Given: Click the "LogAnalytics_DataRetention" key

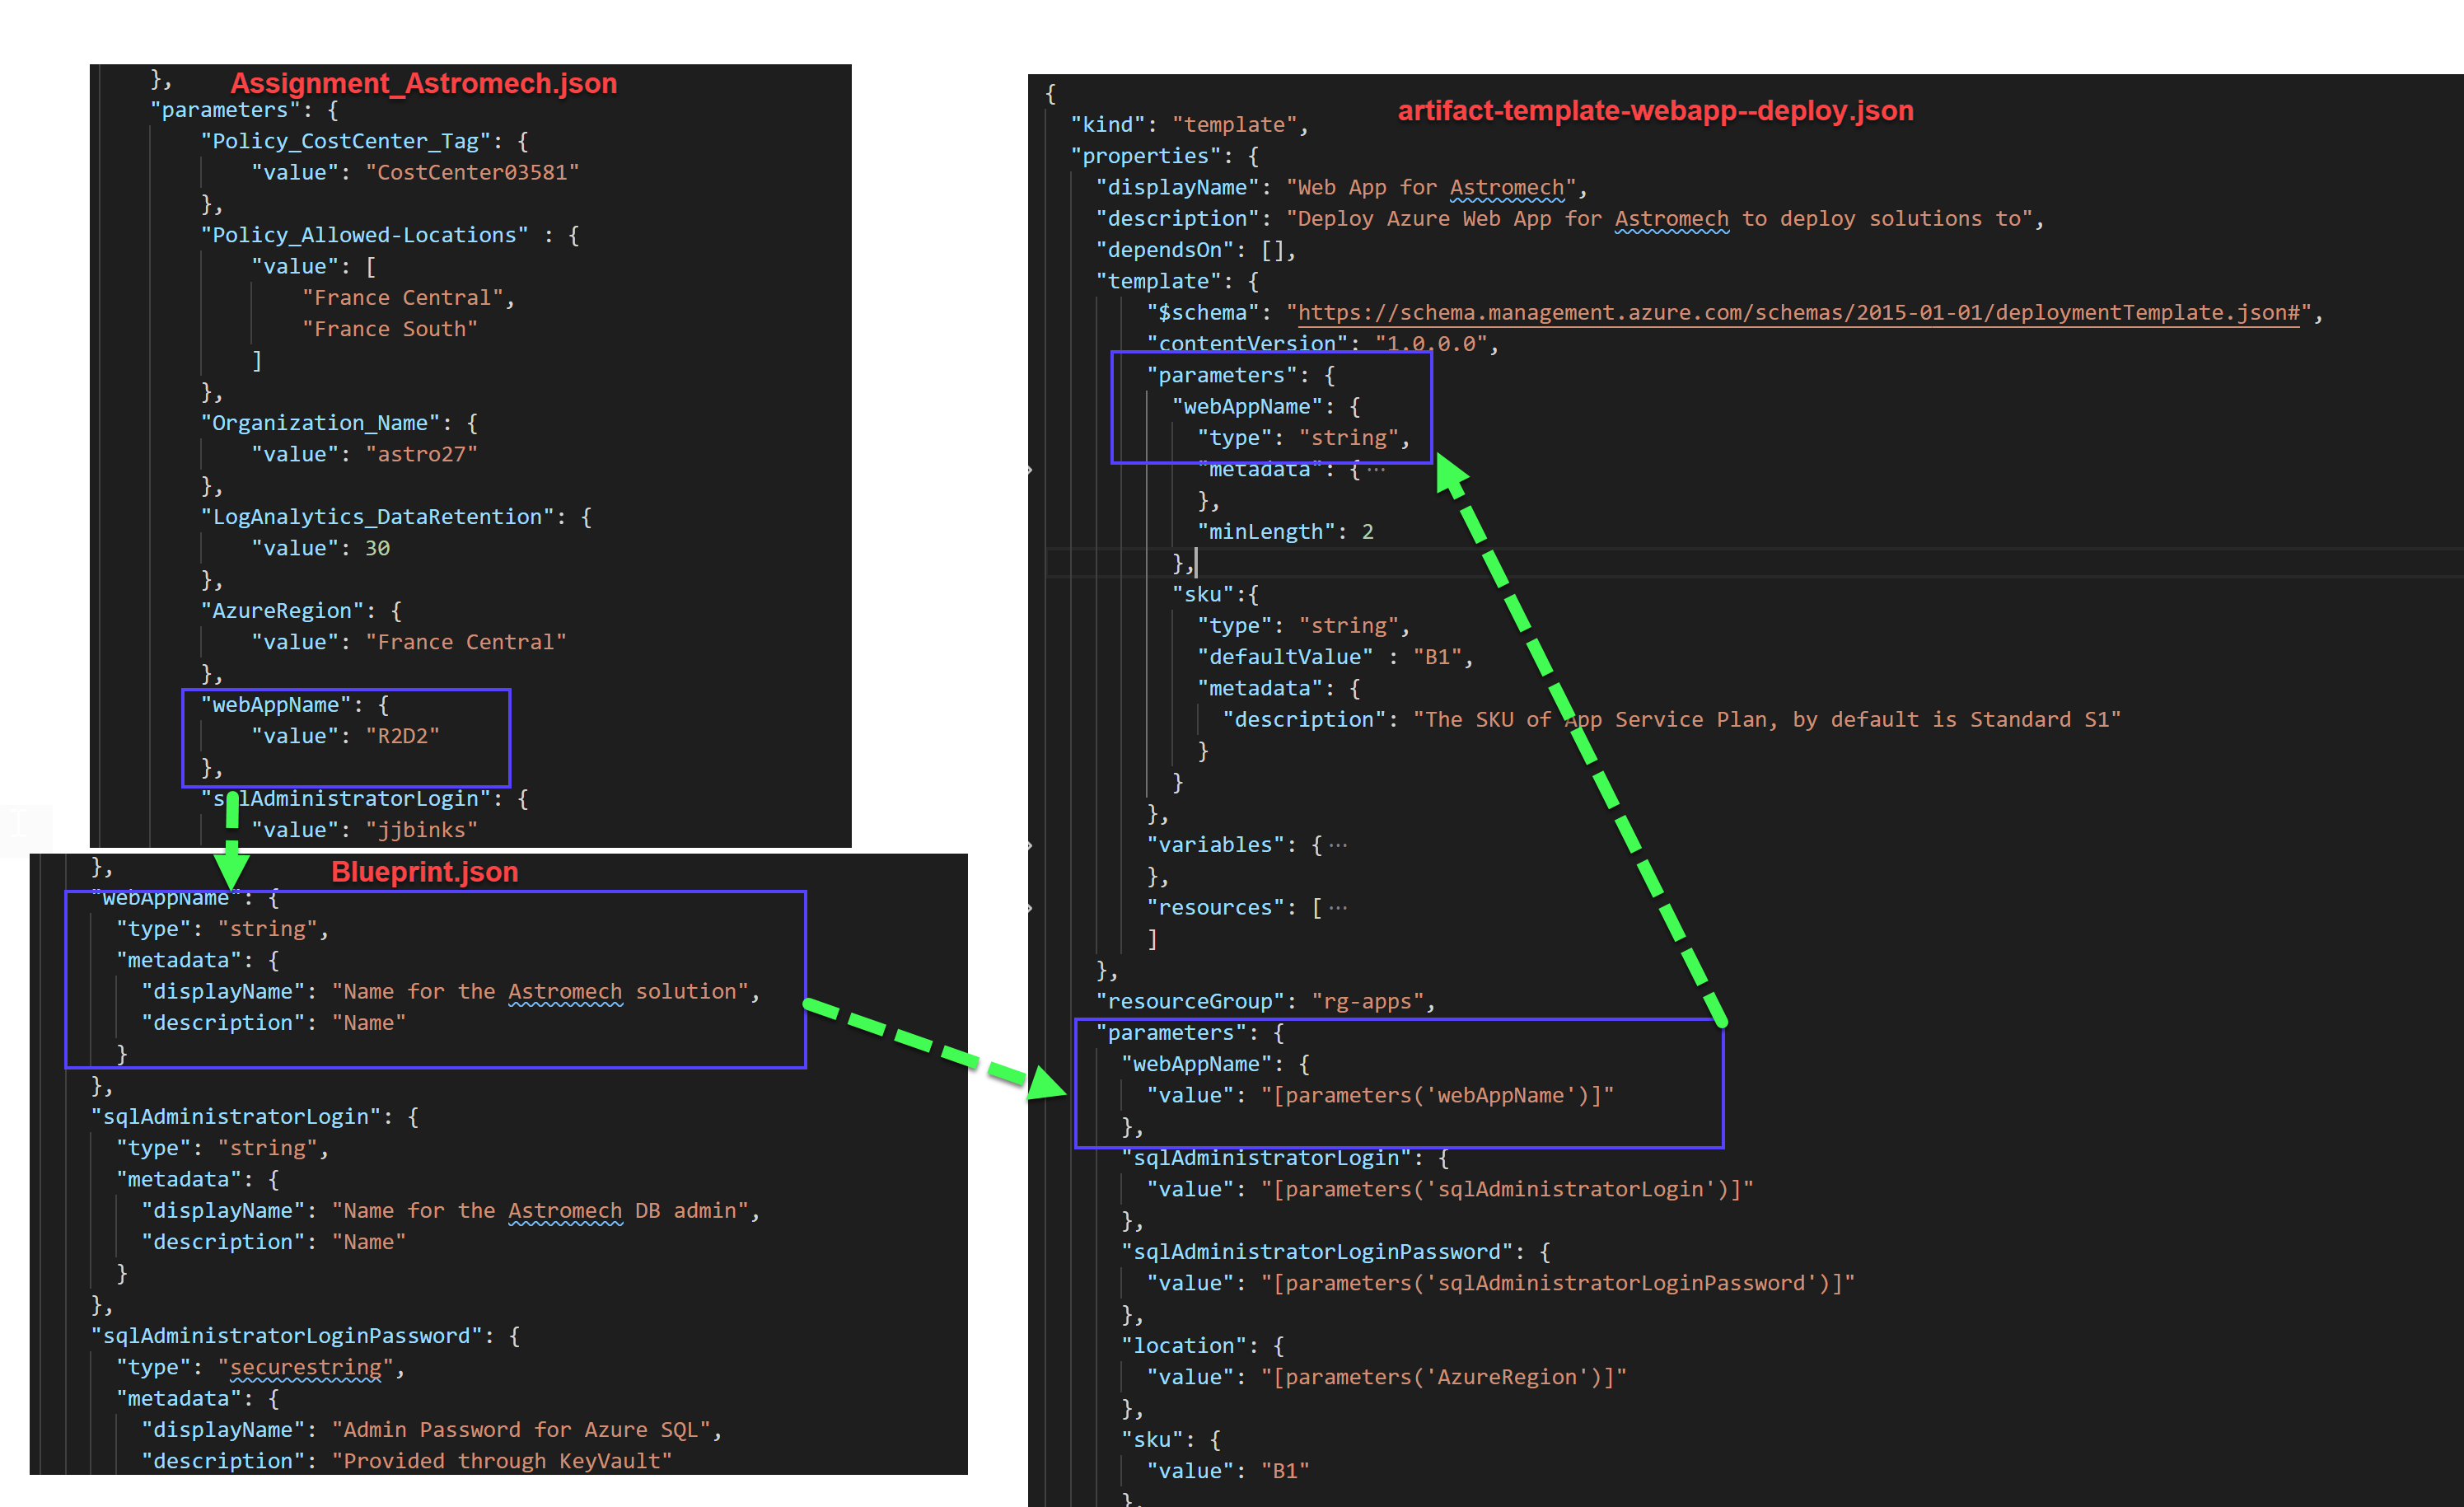Looking at the screenshot, I should [x=377, y=517].
